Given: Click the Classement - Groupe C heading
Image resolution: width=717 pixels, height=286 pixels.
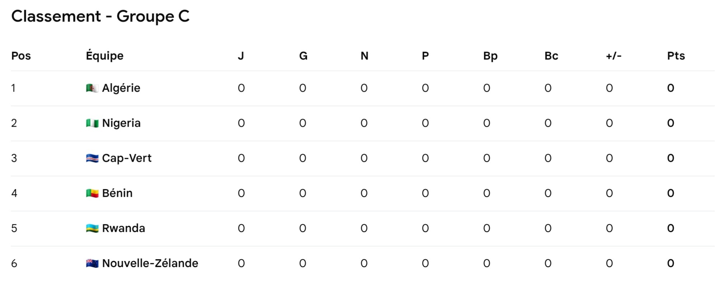Looking at the screenshot, I should (x=100, y=16).
